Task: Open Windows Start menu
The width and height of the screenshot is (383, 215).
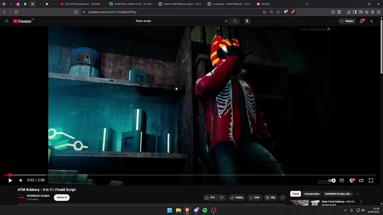Action: pos(169,210)
